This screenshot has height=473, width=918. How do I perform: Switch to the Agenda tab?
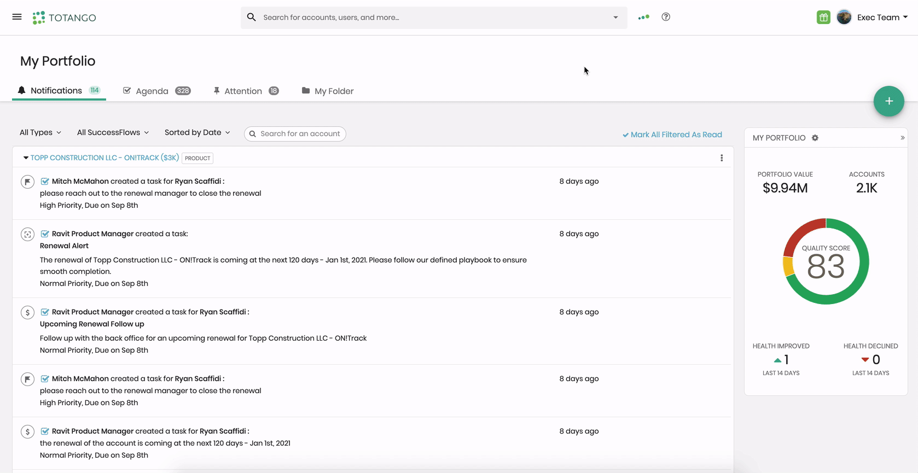pos(157,91)
